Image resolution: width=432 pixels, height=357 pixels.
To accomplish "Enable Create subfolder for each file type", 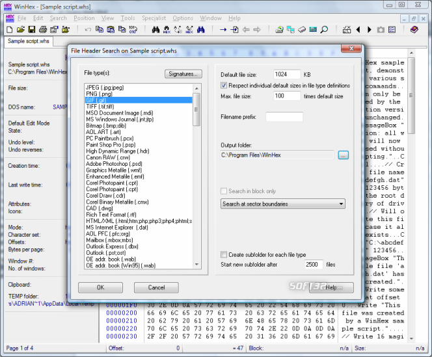I will [224, 254].
